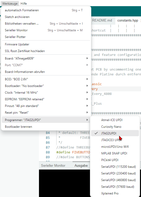Select the Serieller Monitor bottom panel tab
The image size is (141, 197).
(53, 165)
